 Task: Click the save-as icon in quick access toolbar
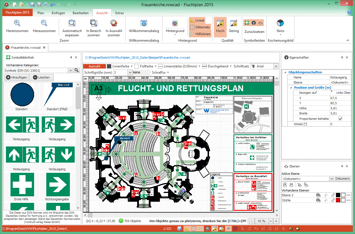39,5
